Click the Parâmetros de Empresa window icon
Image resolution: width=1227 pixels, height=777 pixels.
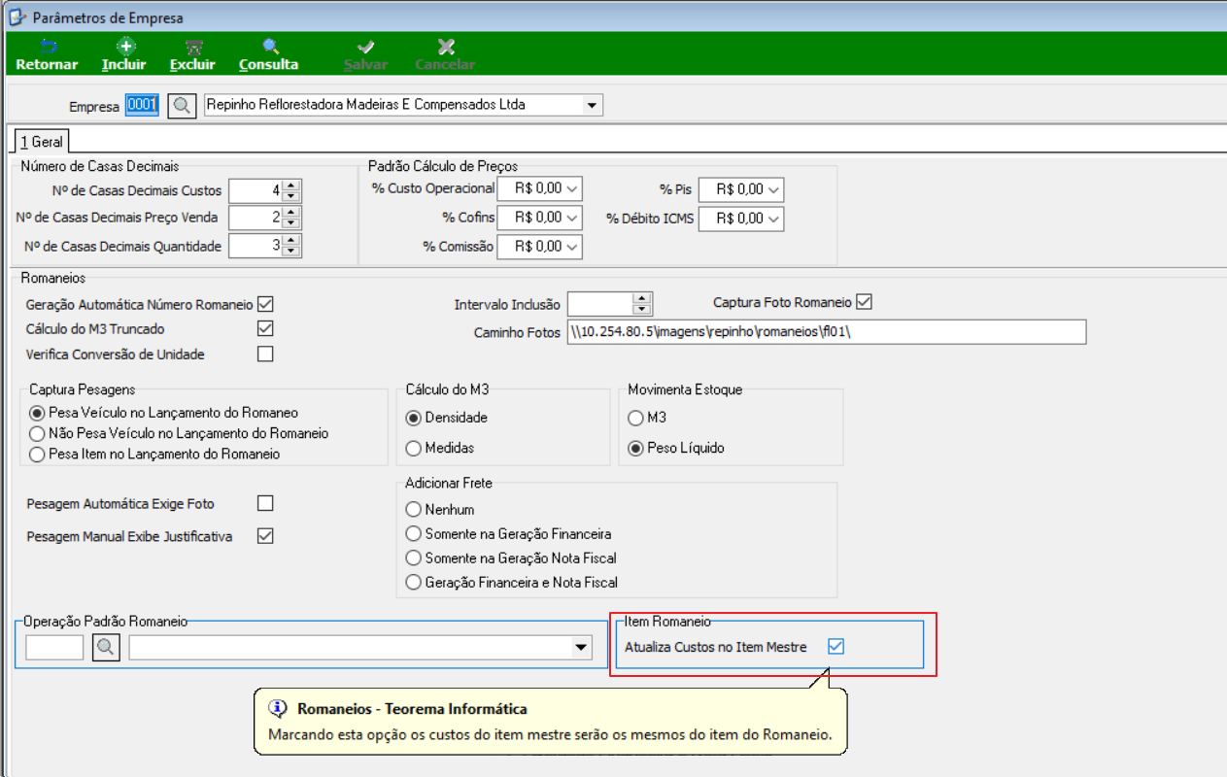17,17
